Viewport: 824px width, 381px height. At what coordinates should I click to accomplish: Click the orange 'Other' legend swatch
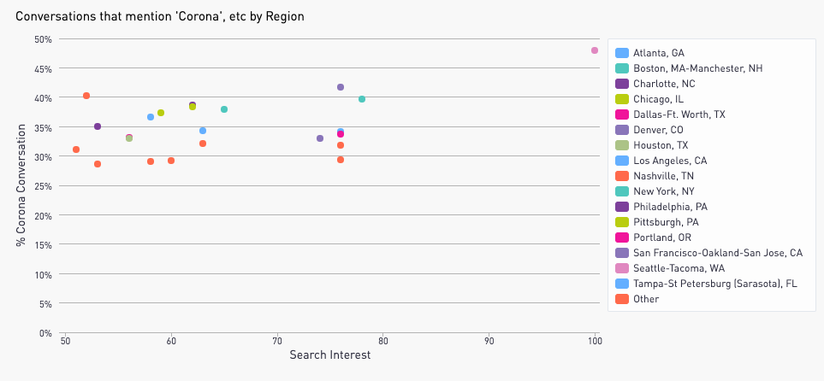click(x=622, y=299)
